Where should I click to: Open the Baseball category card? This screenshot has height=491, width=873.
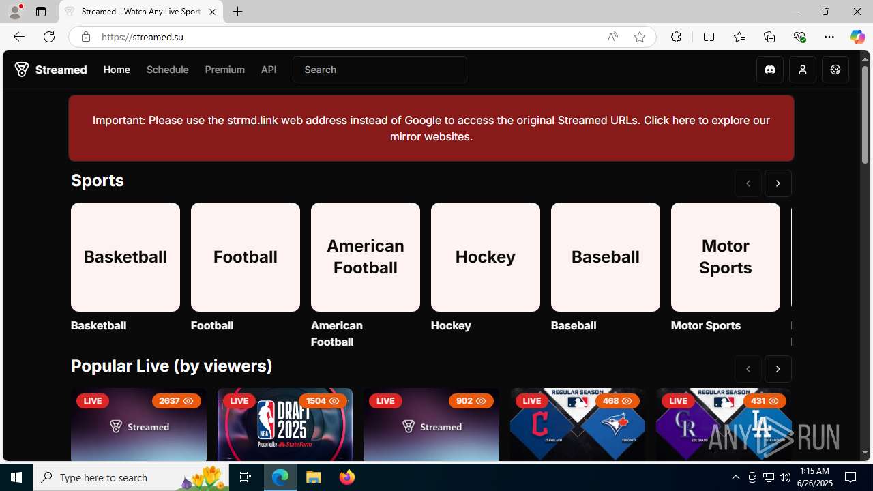click(606, 257)
